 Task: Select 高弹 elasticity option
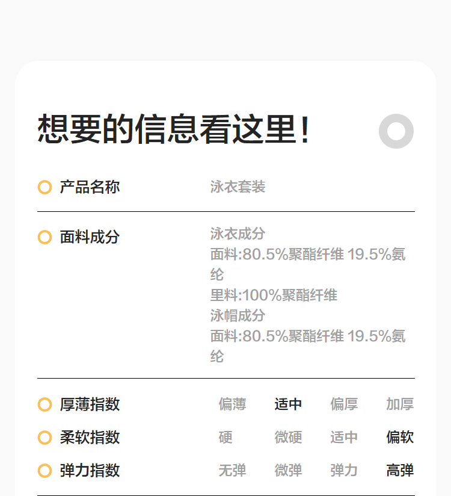tap(400, 471)
